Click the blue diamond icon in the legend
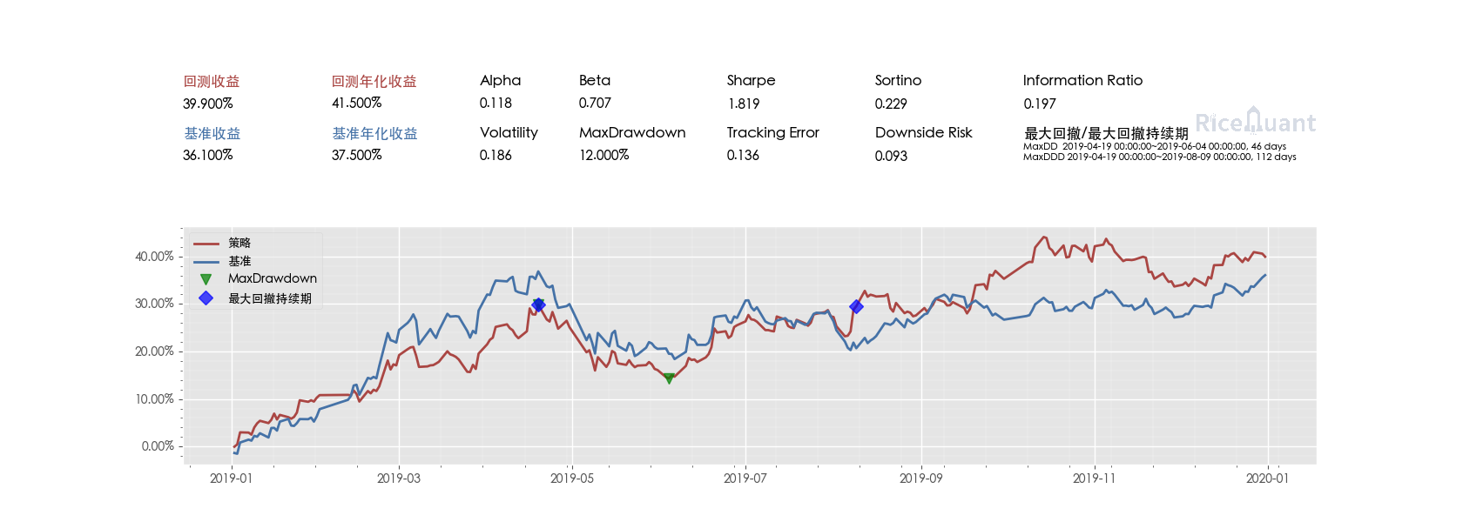Viewport: 1463px width, 522px height. coord(206,298)
